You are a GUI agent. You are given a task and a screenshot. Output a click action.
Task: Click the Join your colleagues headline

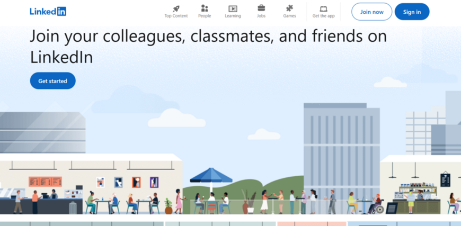pyautogui.click(x=208, y=47)
